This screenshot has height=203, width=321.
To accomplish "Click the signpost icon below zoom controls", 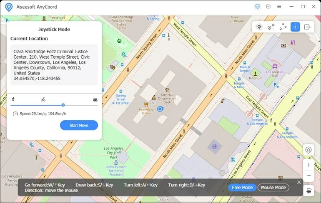I will 308,190.
